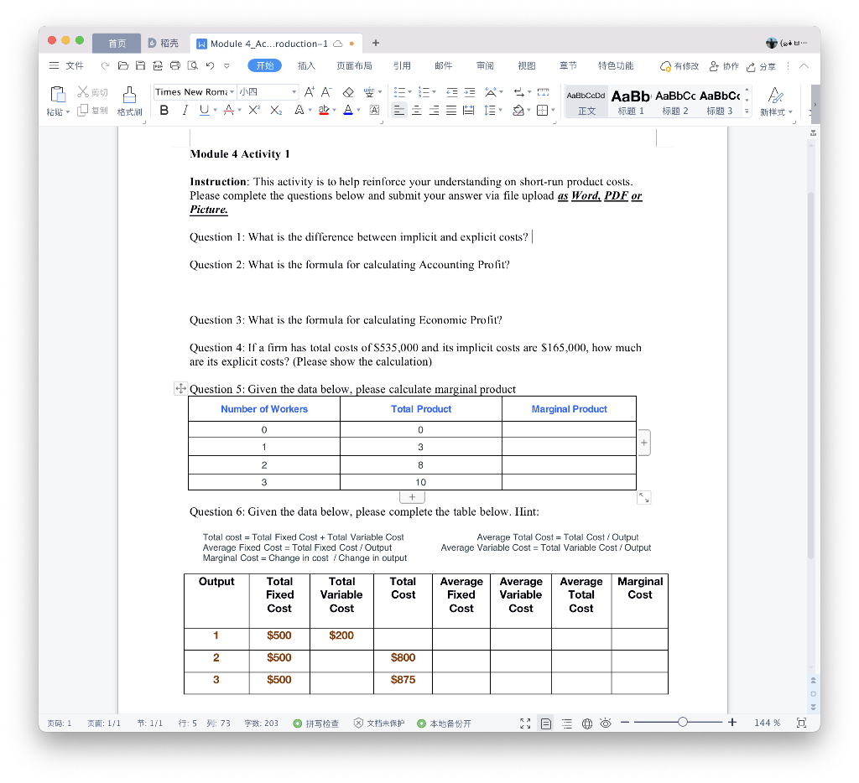Viewport: 859px width, 783px height.
Task: Expand the Paste (粘贴) options arrow
Action: click(x=68, y=112)
